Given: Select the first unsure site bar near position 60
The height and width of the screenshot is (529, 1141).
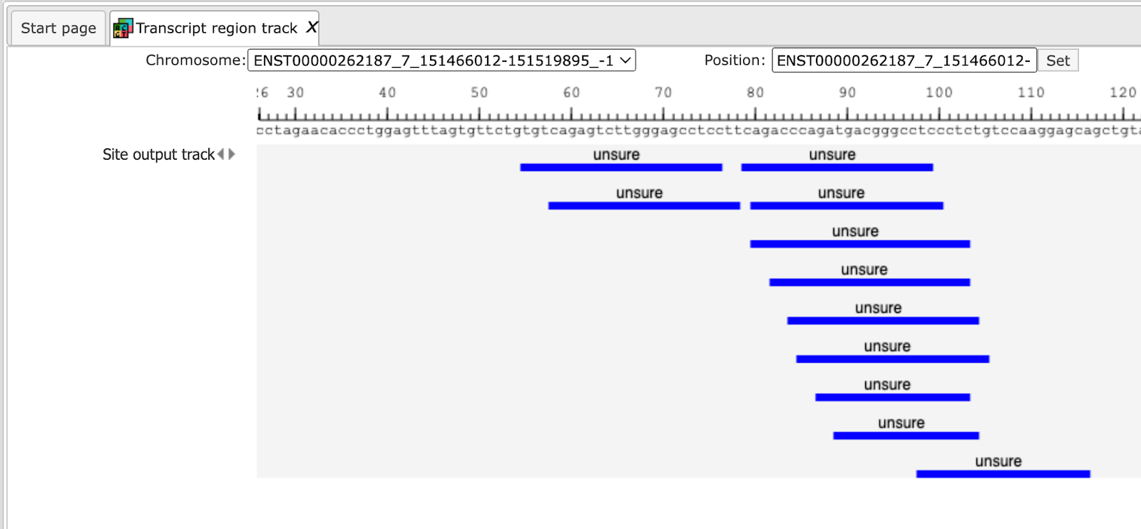Looking at the screenshot, I should (x=621, y=168).
